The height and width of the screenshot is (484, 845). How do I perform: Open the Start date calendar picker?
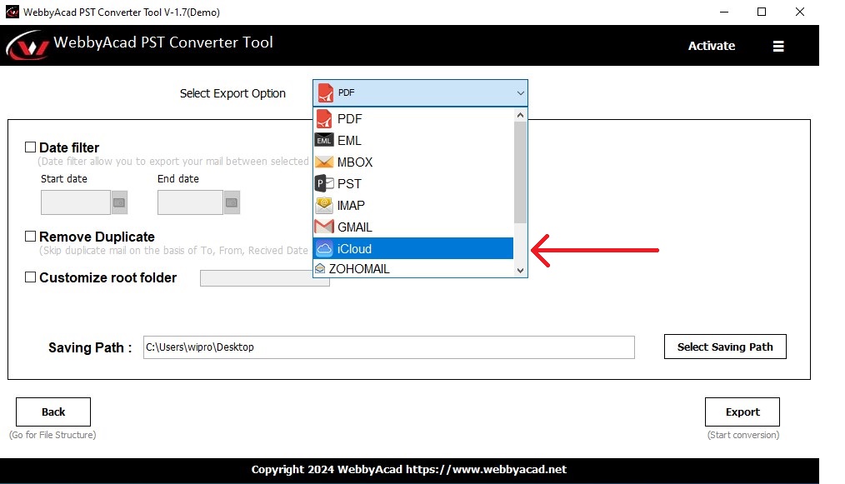[119, 202]
